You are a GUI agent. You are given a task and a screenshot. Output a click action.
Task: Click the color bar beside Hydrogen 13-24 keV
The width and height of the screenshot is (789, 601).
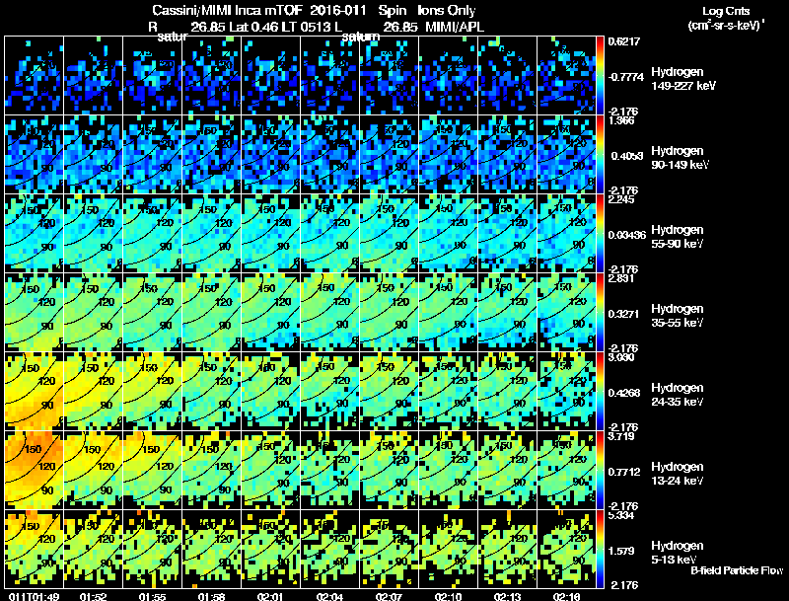coord(600,470)
